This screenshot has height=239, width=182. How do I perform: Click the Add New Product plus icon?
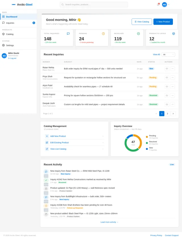tap(47, 136)
